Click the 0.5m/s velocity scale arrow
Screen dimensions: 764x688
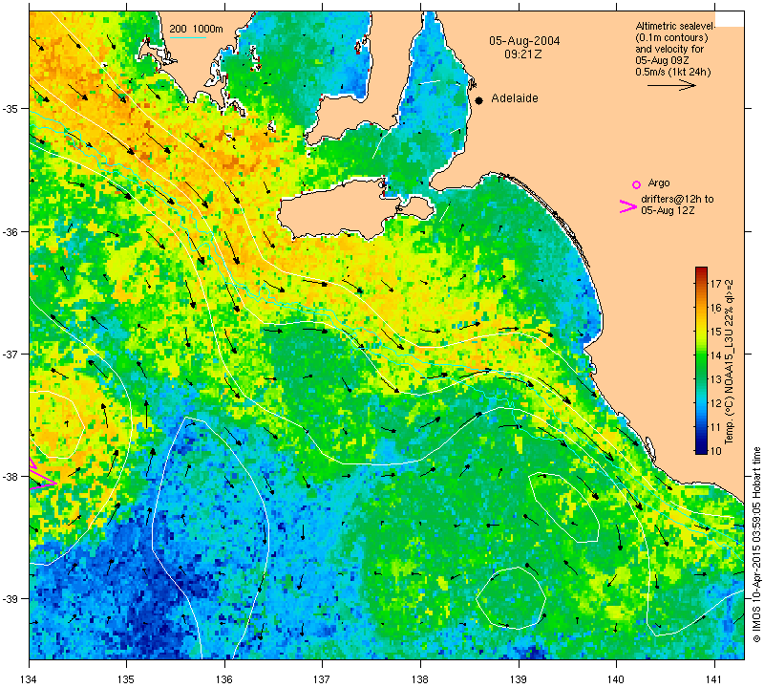pos(671,85)
